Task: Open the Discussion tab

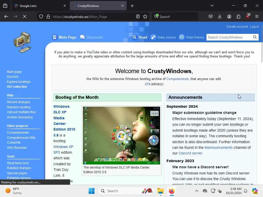Action: (92, 37)
